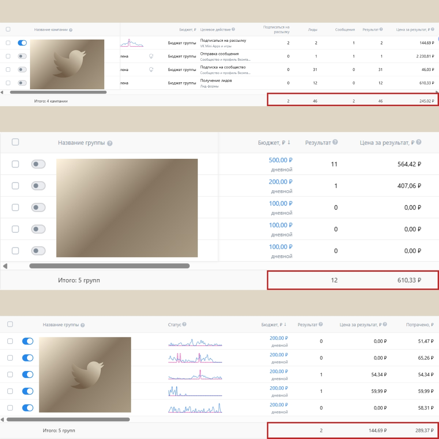The image size is (439, 439).
Task: Open 200,00 ₽ budget link beside 407,06 ₽
Action: point(281,182)
